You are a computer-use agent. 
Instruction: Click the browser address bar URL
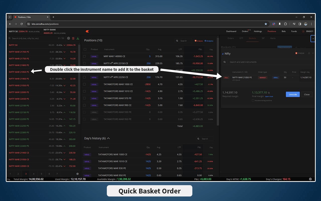45,24
